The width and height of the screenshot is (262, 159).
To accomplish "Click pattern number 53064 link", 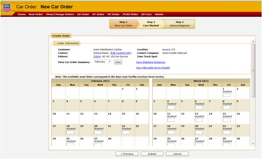I will click(97, 57).
